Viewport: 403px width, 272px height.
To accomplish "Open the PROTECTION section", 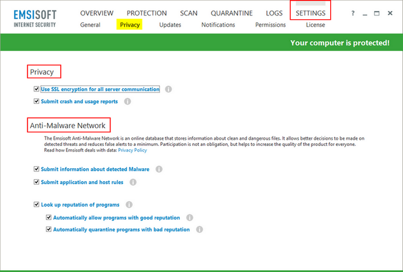I will (x=147, y=13).
